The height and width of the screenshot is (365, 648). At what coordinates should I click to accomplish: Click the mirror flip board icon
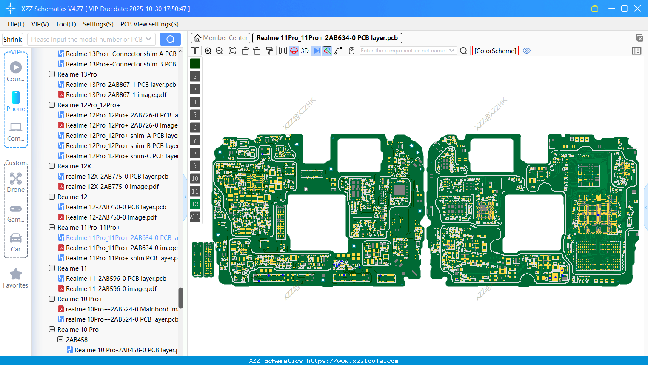tap(283, 51)
